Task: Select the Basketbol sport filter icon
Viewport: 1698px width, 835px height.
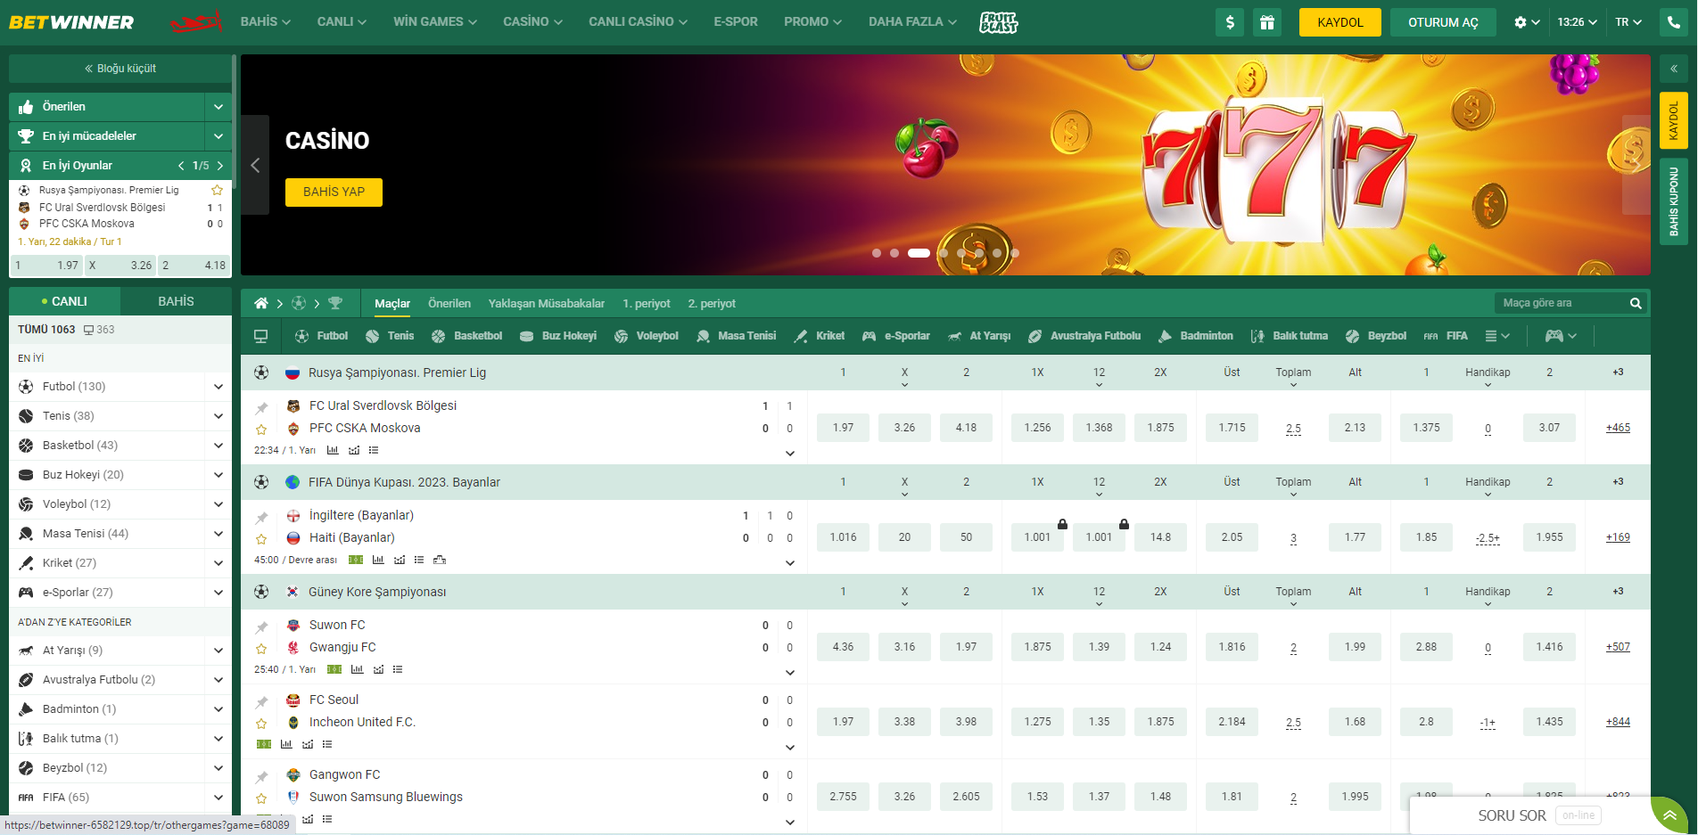Action: click(438, 336)
